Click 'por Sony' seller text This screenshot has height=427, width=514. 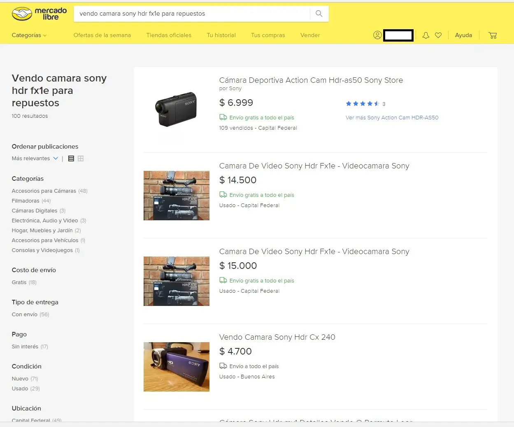click(230, 89)
